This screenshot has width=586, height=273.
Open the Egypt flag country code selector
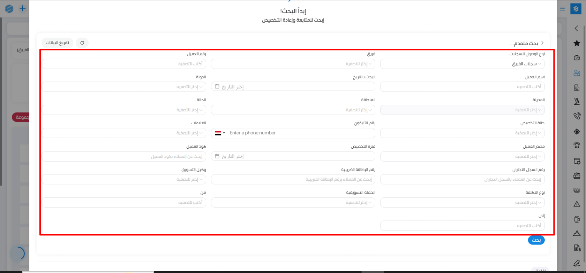point(220,133)
